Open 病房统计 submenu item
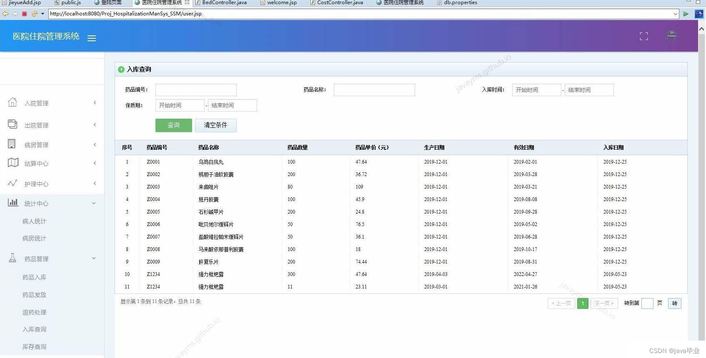The height and width of the screenshot is (358, 706). tap(34, 238)
